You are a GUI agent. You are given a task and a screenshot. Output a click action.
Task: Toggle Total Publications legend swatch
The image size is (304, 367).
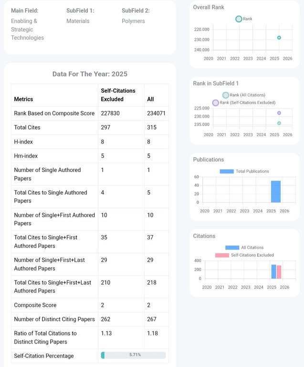point(227,172)
